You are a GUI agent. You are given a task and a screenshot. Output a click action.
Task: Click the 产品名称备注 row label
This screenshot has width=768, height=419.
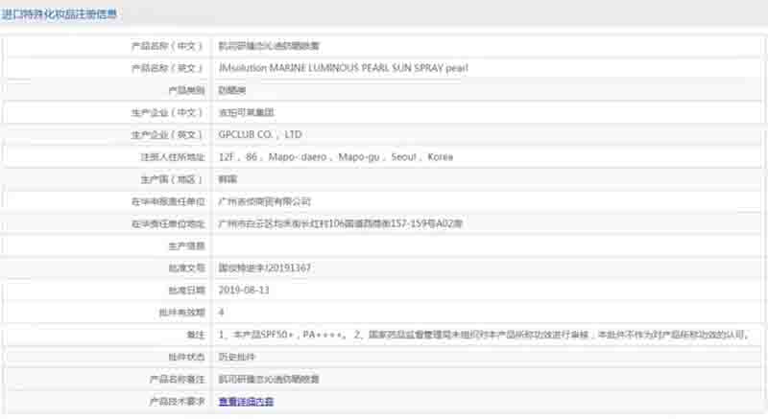pyautogui.click(x=177, y=379)
